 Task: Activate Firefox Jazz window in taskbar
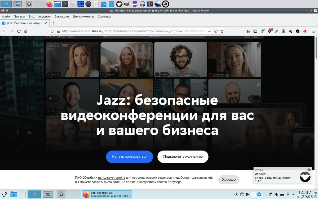[107, 194]
